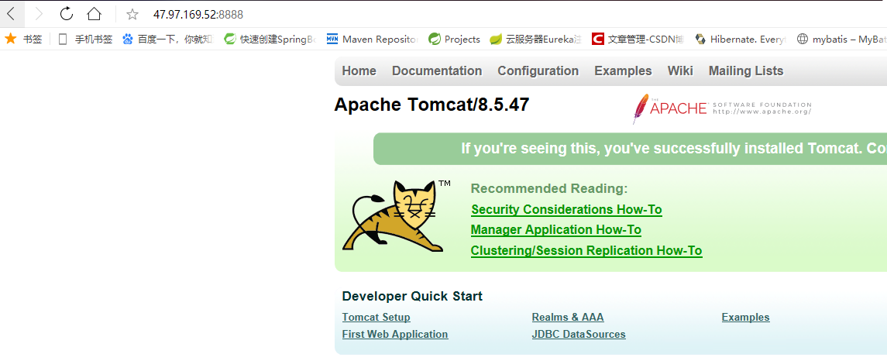Click the Developer Quick Start heading
This screenshot has width=887, height=361.
pos(412,296)
